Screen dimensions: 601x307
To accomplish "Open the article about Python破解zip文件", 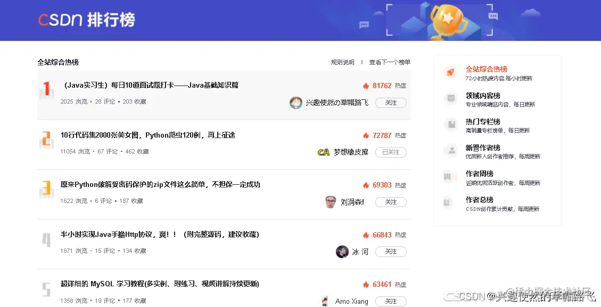I will tap(160, 184).
